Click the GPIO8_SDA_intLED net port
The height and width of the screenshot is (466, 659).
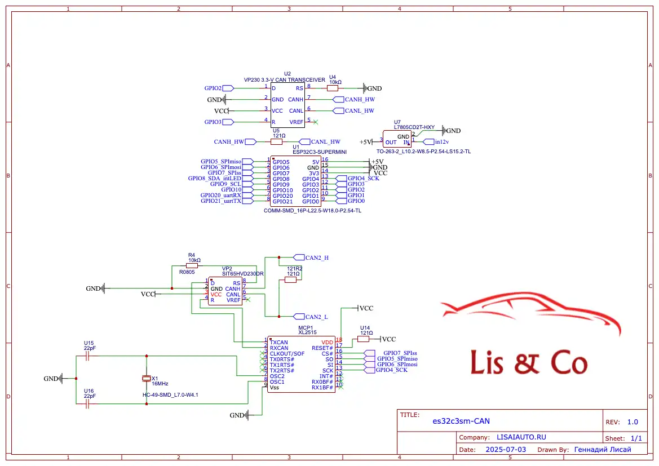coord(247,179)
